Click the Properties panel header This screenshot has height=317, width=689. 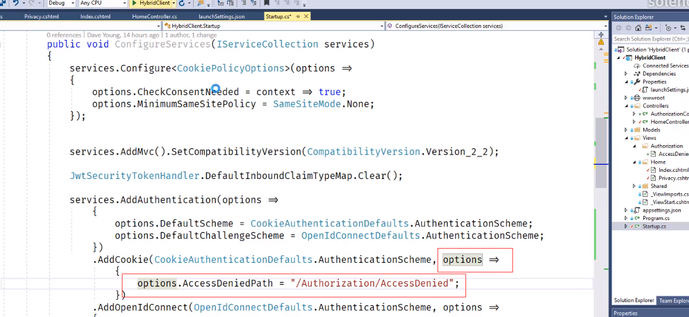click(650, 313)
